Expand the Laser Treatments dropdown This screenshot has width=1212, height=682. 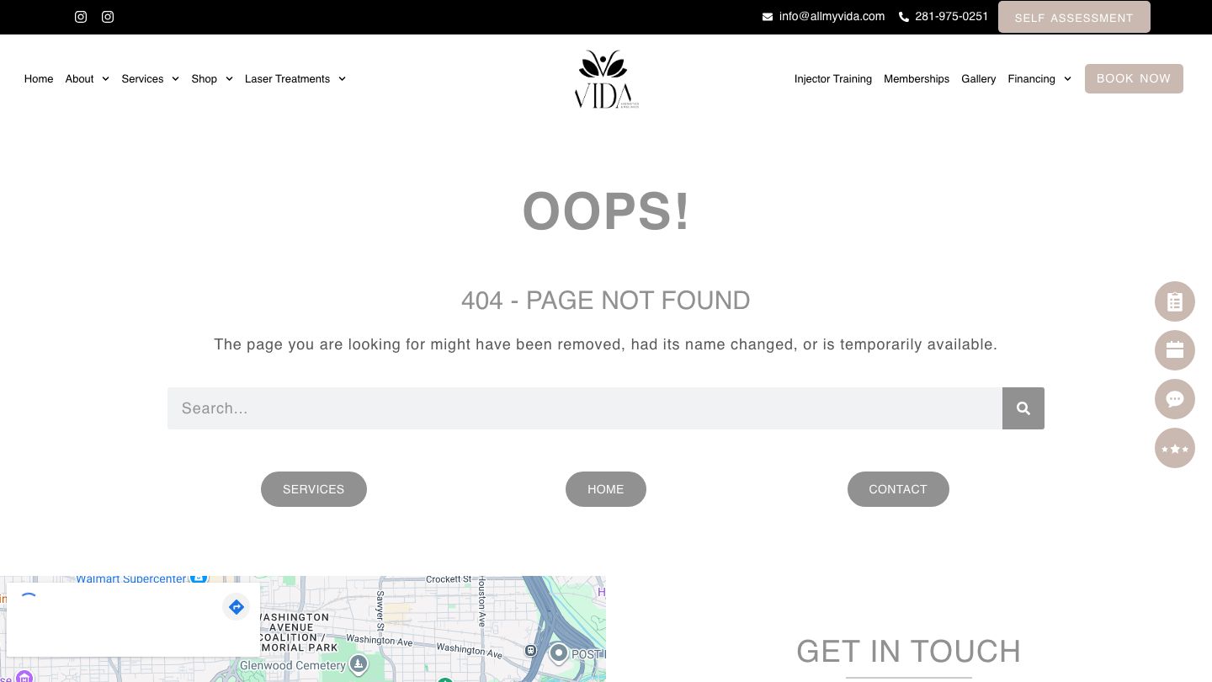pyautogui.click(x=295, y=79)
